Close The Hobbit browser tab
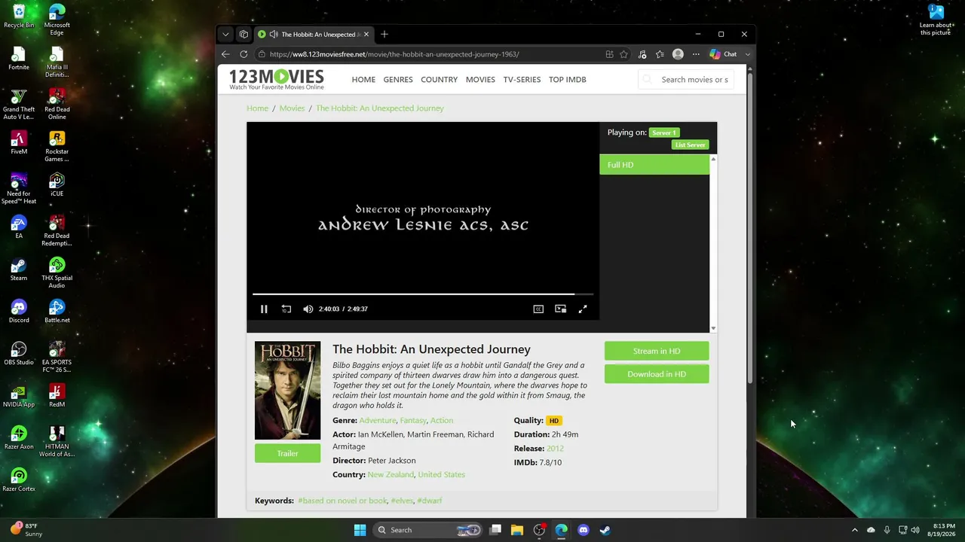The width and height of the screenshot is (965, 542). [366, 34]
